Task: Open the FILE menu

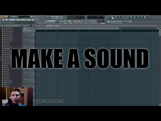Action: tap(3, 20)
